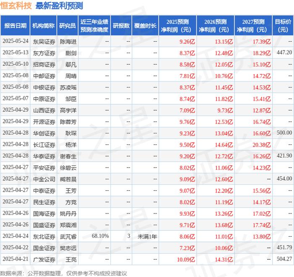The height and width of the screenshot is (277, 294).
Task: Click the 2026 value 13.15亿
Action: pos(224,42)
